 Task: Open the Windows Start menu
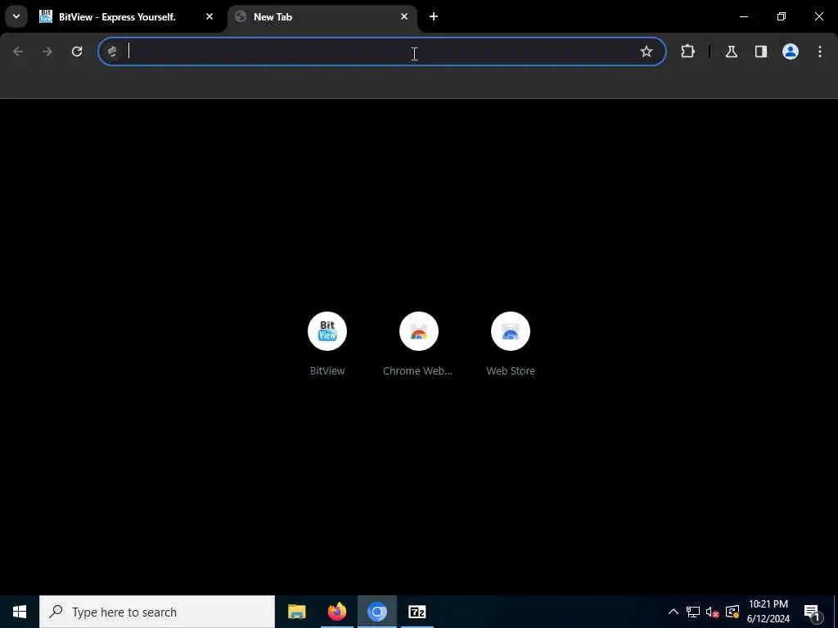click(x=20, y=612)
